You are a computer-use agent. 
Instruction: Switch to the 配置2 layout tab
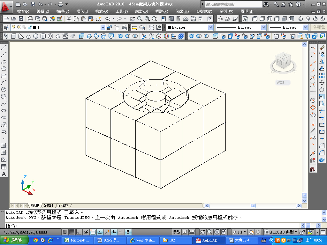pos(63,206)
